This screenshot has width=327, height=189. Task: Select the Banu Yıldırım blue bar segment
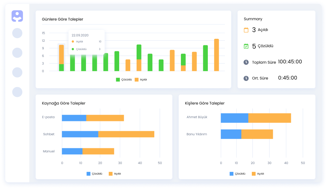[231, 134]
